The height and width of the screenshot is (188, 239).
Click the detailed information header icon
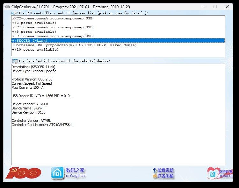(x=15, y=61)
